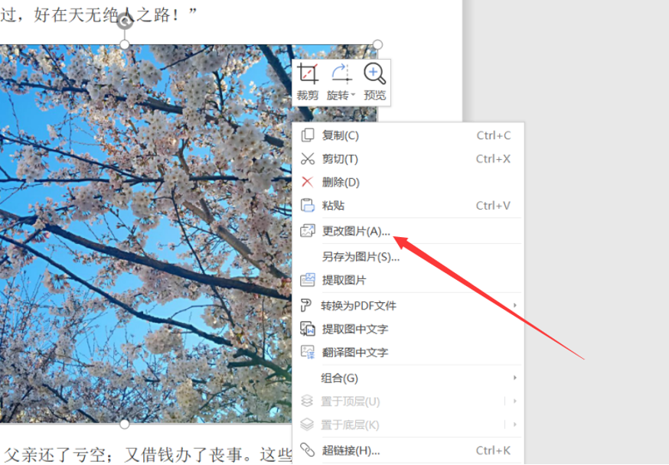Image resolution: width=669 pixels, height=465 pixels.
Task: Click the Rotate (旋转) icon
Action: pos(341,73)
